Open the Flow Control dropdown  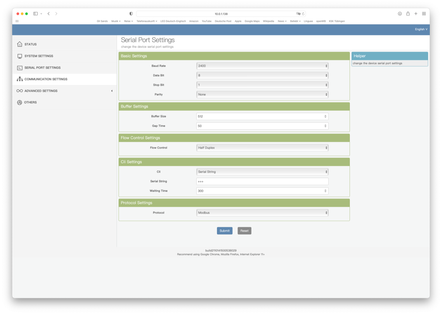pos(262,148)
